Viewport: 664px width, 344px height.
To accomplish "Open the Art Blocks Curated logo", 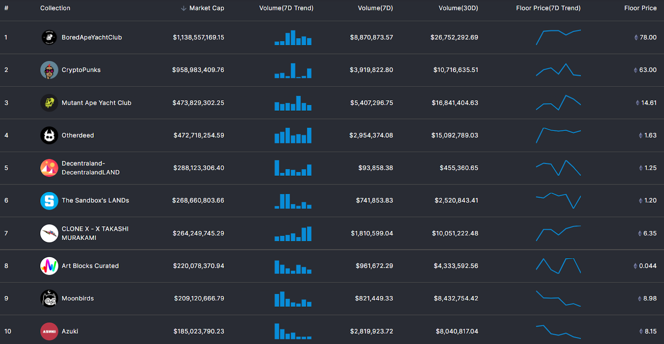I will point(49,266).
